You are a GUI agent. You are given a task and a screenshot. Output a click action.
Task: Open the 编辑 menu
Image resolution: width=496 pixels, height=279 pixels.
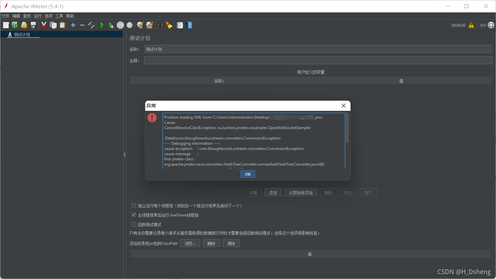(16, 16)
